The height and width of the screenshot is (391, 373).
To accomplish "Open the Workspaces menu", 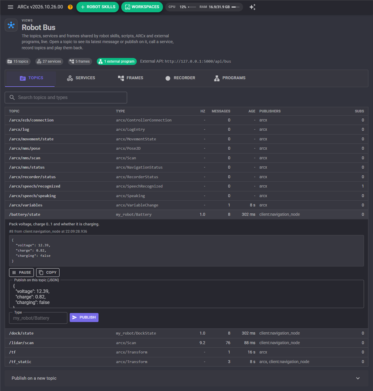I will click(142, 7).
